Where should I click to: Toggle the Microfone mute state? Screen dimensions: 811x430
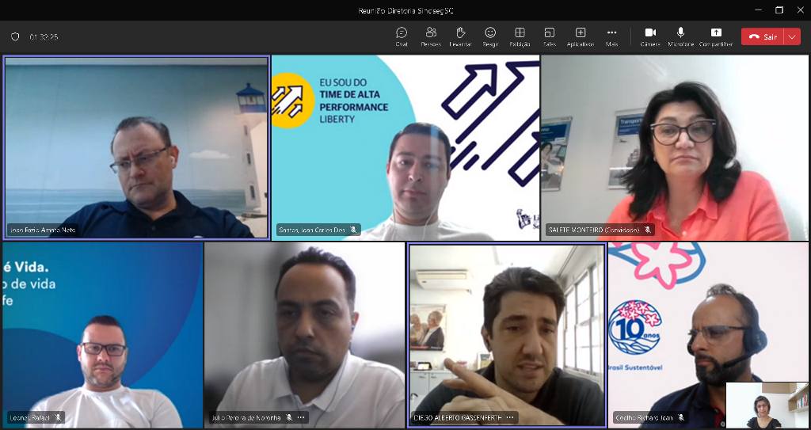(x=680, y=36)
